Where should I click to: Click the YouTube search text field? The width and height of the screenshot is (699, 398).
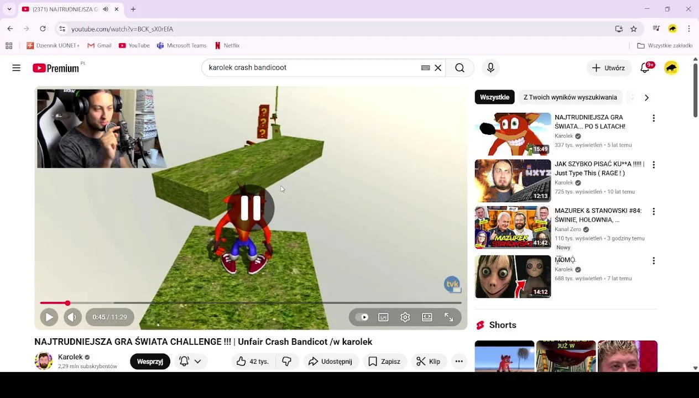312,67
